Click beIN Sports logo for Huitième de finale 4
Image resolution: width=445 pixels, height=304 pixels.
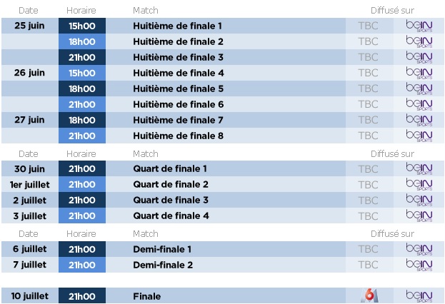click(419, 73)
